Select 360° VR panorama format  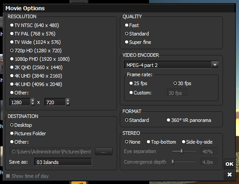(x=189, y=120)
